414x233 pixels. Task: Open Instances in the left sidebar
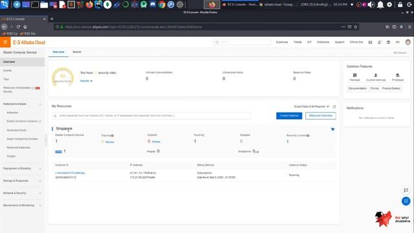click(x=12, y=113)
